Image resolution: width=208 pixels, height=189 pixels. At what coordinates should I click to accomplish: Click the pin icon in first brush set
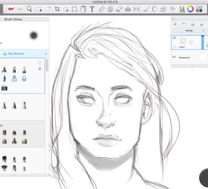(40, 69)
